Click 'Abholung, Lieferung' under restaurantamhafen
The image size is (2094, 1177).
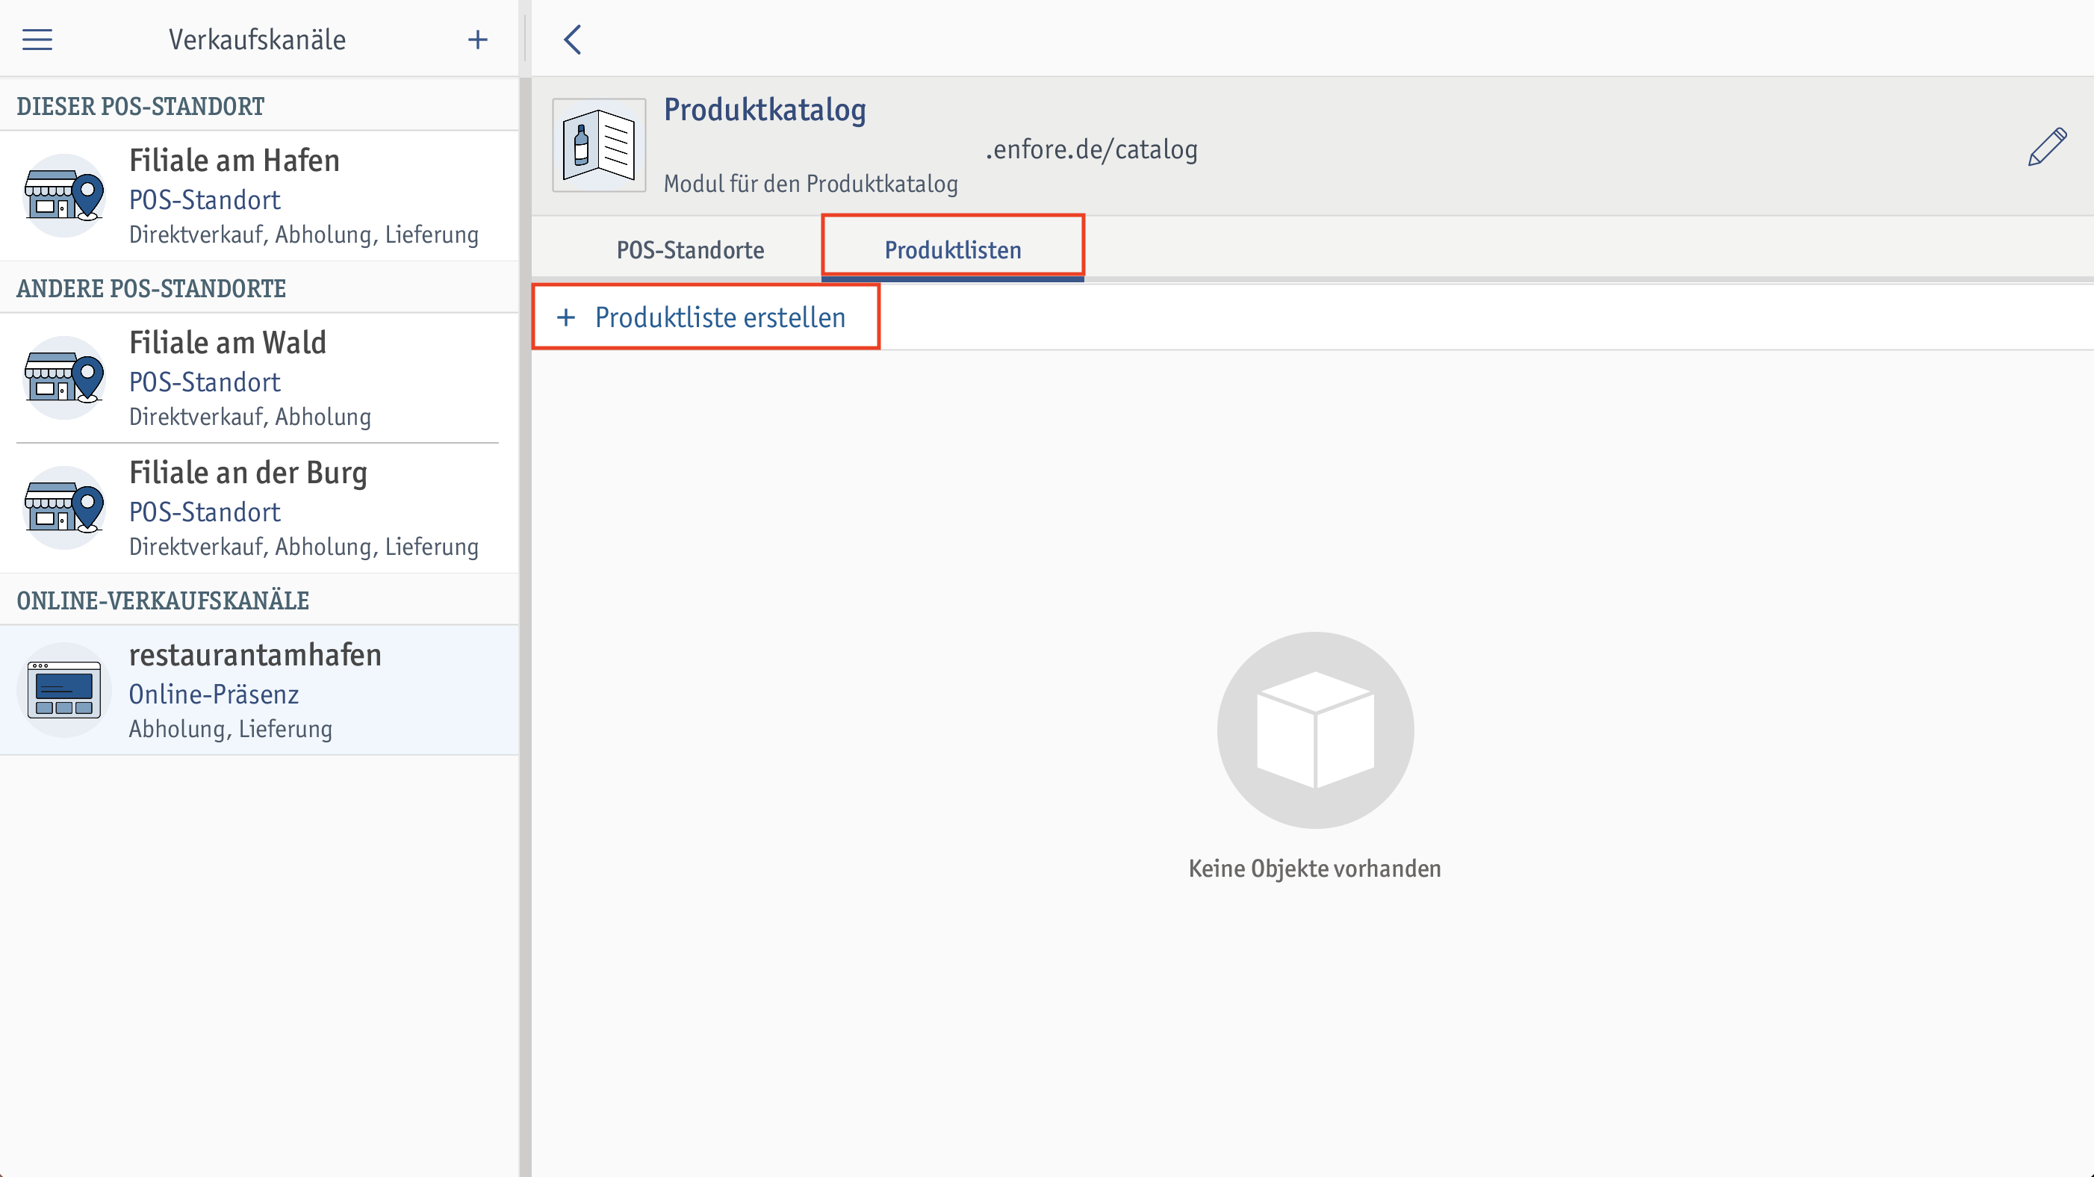pyautogui.click(x=231, y=728)
